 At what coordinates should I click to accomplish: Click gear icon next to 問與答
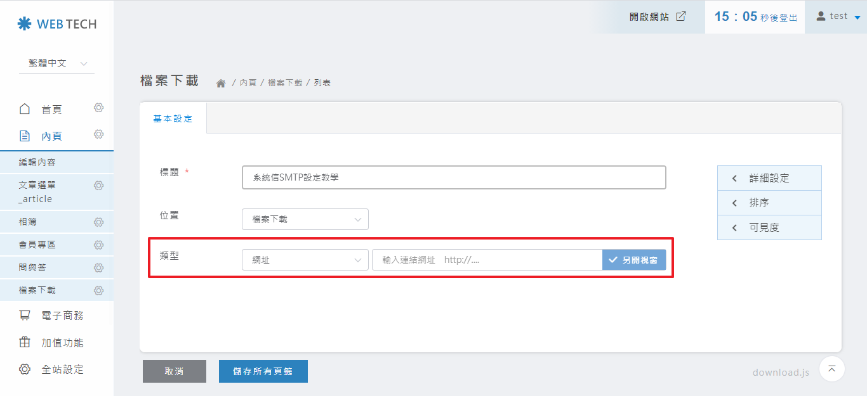(98, 268)
